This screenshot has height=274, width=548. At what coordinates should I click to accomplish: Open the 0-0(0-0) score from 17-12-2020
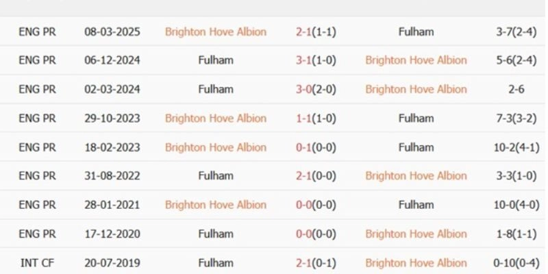(316, 234)
